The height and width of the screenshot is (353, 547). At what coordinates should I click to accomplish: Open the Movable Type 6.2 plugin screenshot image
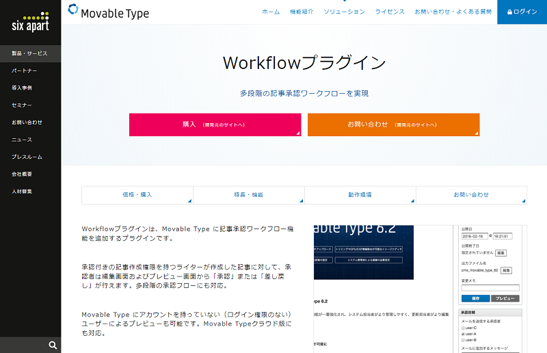(x=420, y=289)
